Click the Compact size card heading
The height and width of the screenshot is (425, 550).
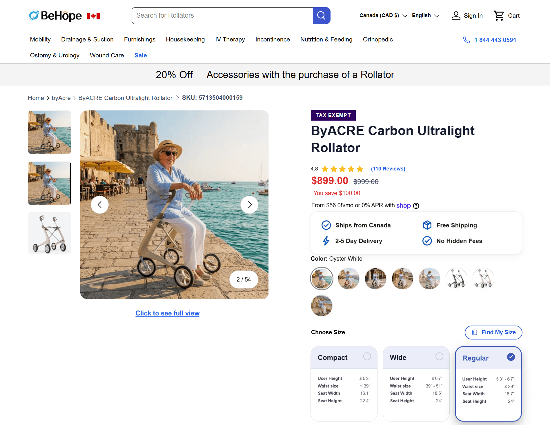[333, 357]
